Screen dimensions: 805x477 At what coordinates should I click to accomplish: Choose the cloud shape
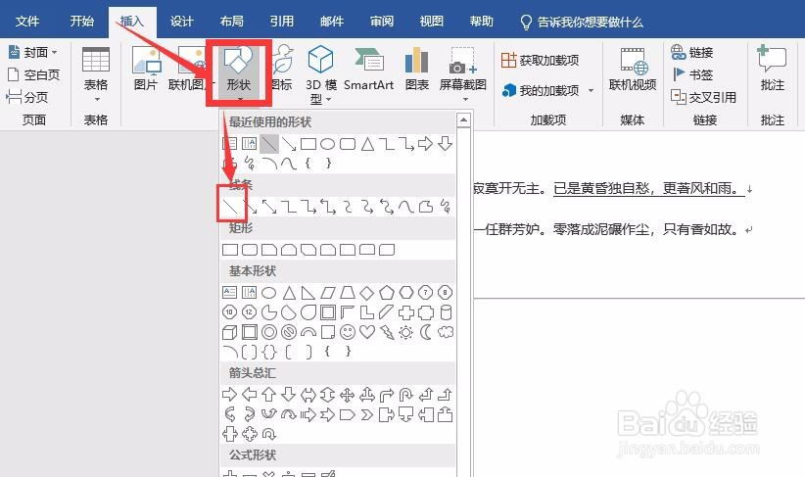[446, 332]
